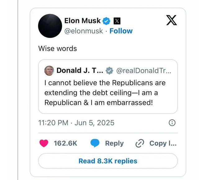This screenshot has height=180, width=205.
Task: Click the blue verified badge beside Elon Musk
Action: click(x=106, y=21)
